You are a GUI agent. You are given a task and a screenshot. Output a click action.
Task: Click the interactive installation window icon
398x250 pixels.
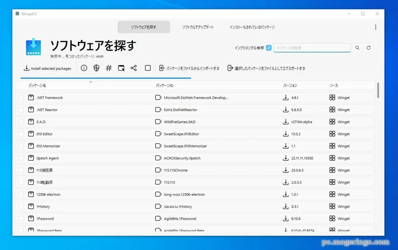pos(121,68)
